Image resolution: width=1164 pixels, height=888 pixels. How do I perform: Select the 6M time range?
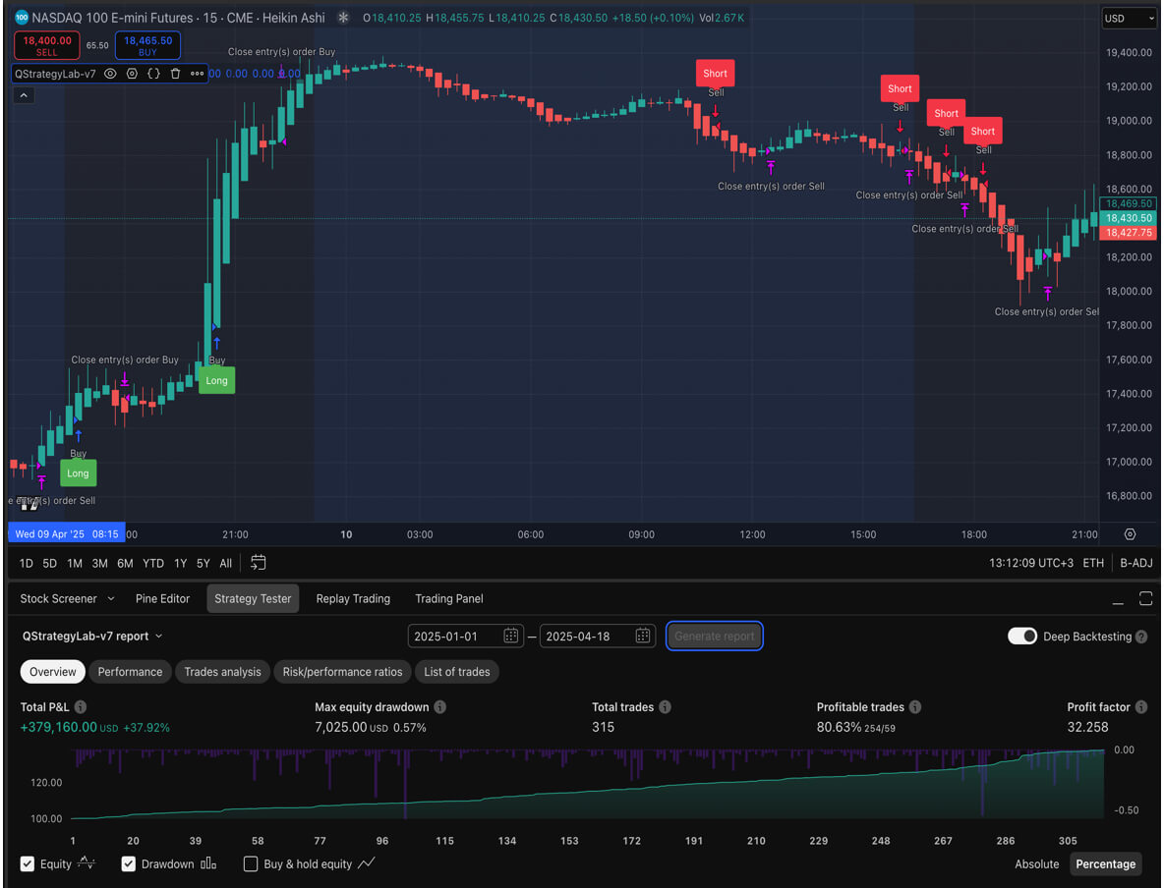[x=125, y=563]
